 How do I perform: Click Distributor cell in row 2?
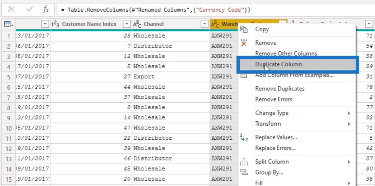tap(170, 46)
